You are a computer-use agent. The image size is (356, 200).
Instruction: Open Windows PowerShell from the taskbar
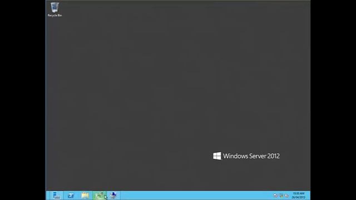point(71,196)
